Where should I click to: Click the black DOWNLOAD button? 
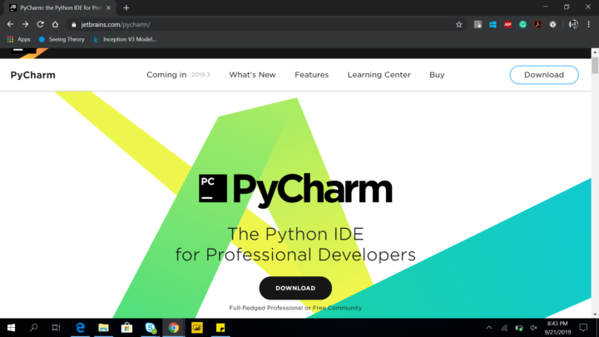pos(295,288)
